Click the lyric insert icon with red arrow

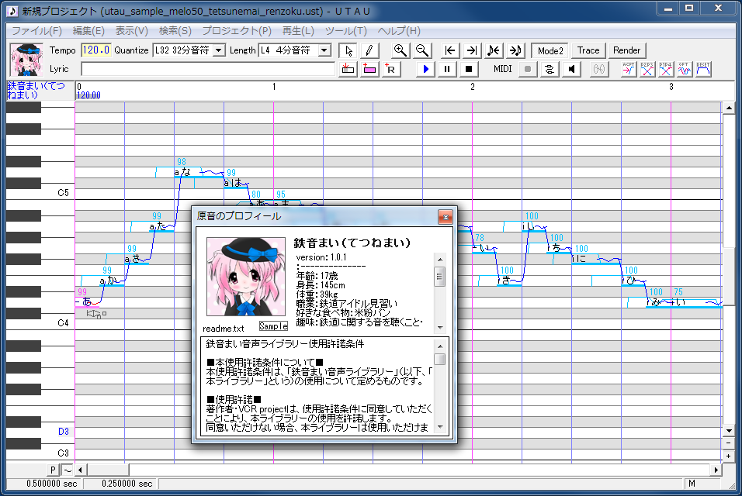click(348, 70)
